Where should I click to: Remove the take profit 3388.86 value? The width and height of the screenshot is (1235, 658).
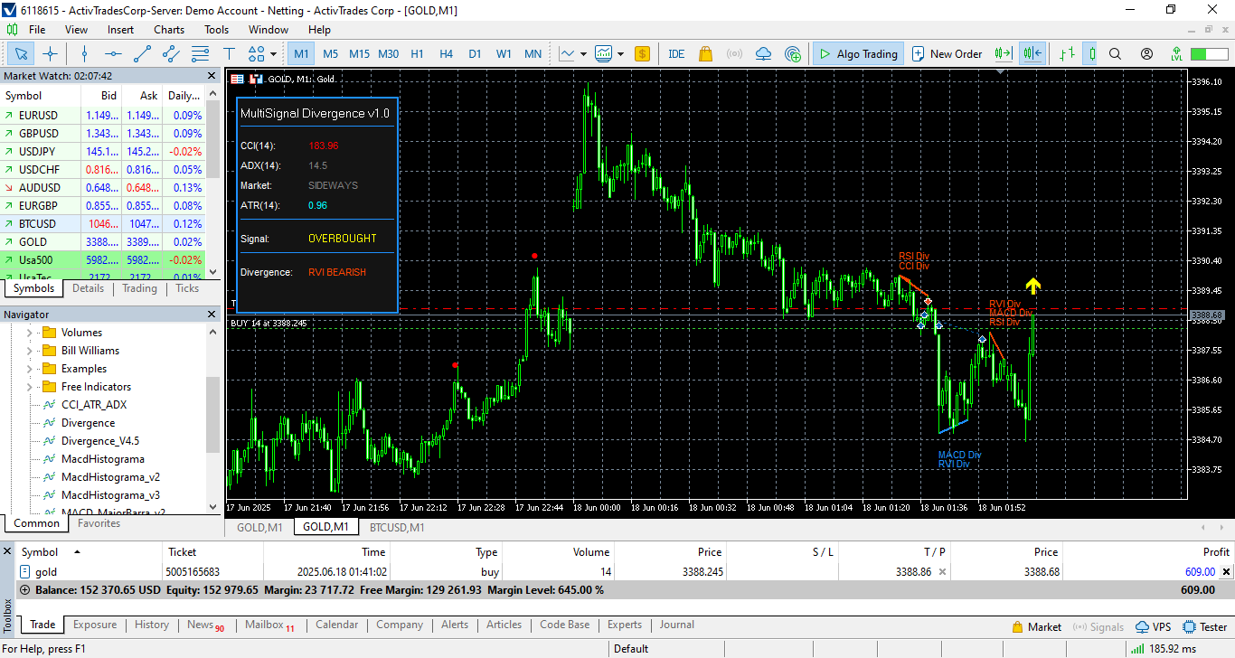pos(942,572)
